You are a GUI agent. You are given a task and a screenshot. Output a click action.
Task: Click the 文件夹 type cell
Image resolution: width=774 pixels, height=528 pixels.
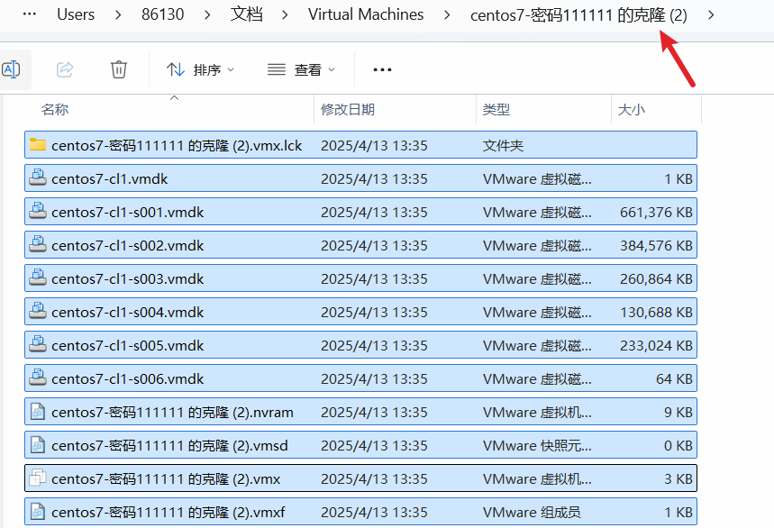click(503, 146)
